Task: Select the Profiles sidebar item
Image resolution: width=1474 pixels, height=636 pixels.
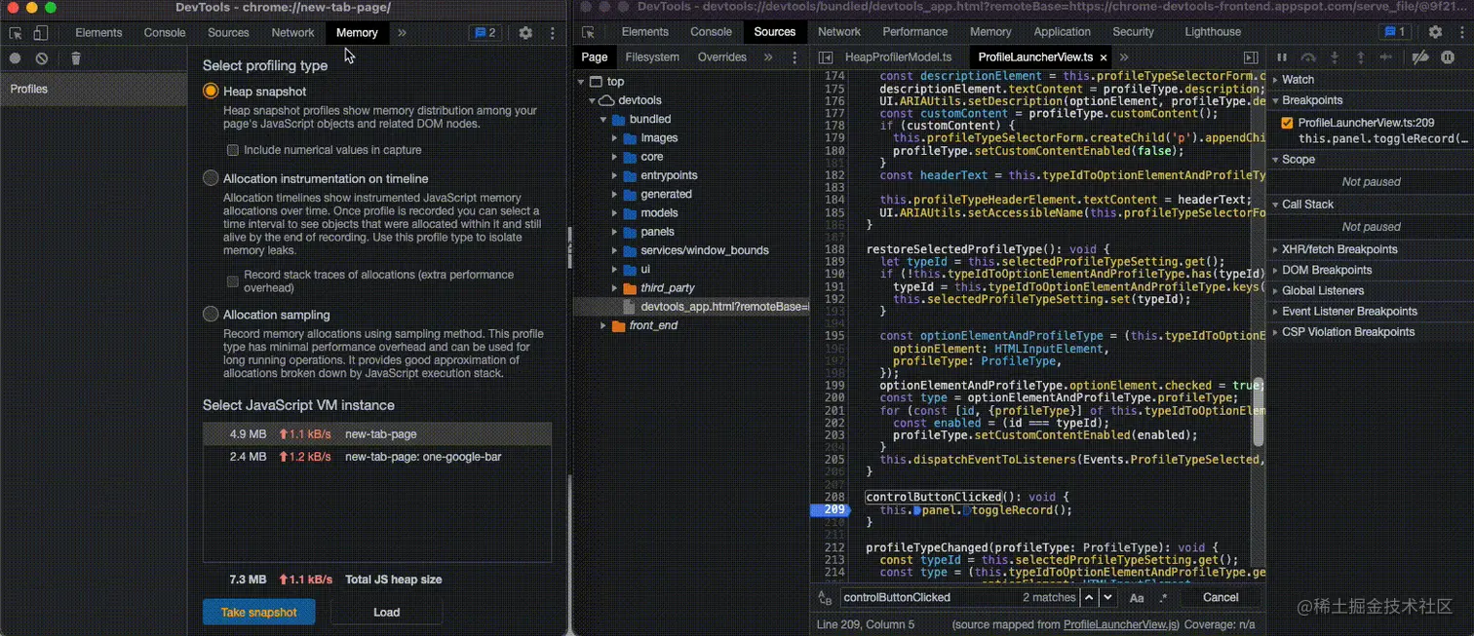Action: (94, 89)
